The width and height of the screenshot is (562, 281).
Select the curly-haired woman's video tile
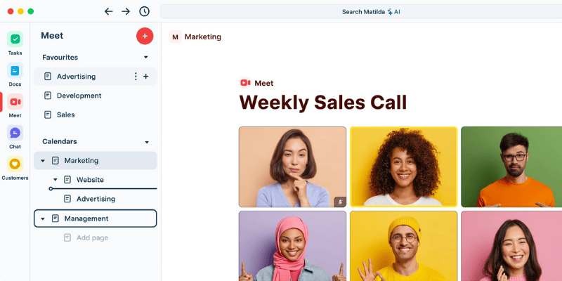tap(403, 166)
